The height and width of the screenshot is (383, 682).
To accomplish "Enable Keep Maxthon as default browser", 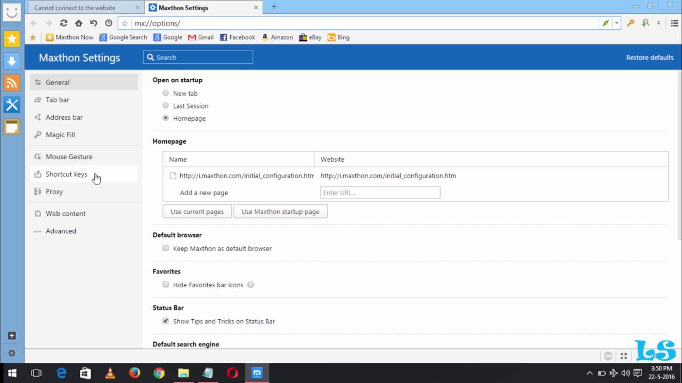I will tap(166, 248).
